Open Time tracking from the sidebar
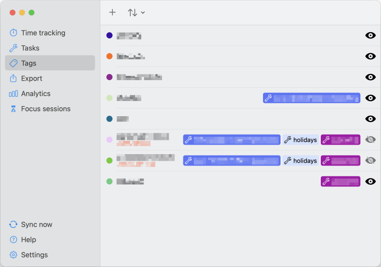The width and height of the screenshot is (381, 267). pos(43,33)
